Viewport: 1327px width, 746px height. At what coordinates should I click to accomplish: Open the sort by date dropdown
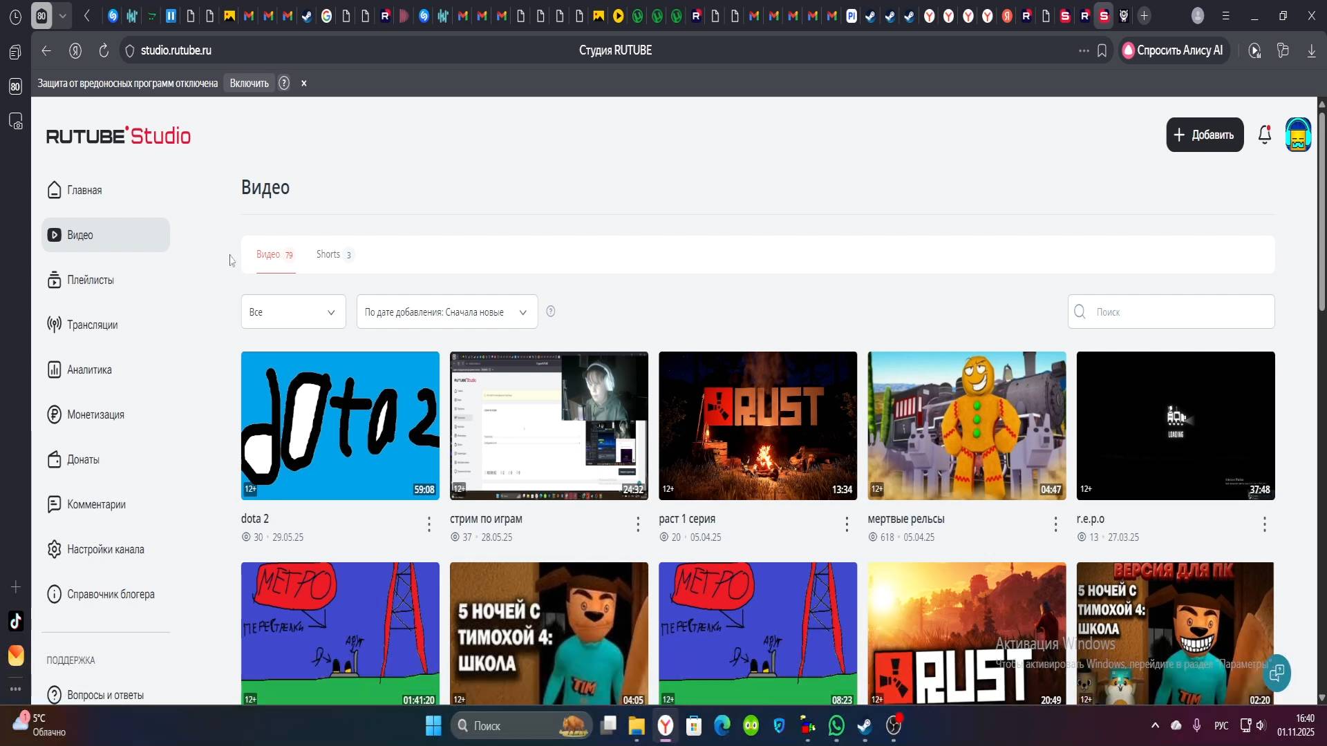point(446,312)
